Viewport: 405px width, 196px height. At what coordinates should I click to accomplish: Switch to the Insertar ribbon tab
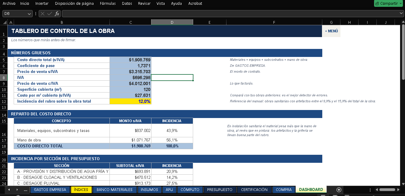[42, 4]
